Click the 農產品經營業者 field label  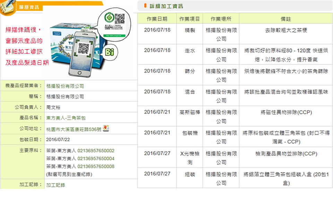(23, 85)
